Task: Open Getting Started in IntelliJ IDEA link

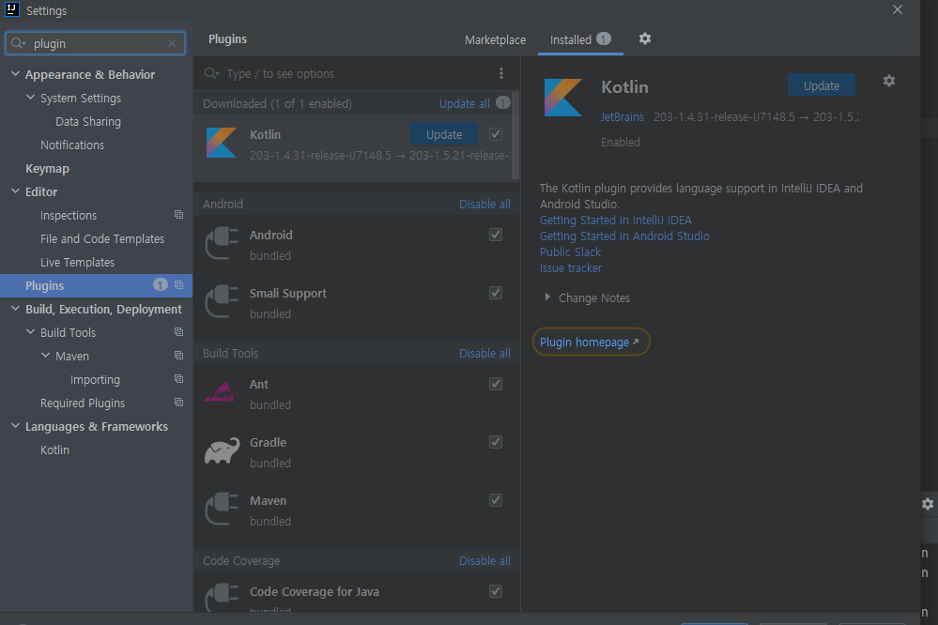Action: point(616,221)
